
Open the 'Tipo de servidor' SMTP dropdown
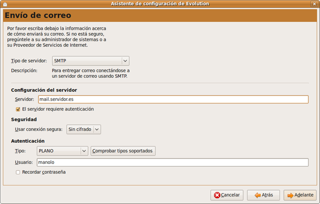pos(90,60)
